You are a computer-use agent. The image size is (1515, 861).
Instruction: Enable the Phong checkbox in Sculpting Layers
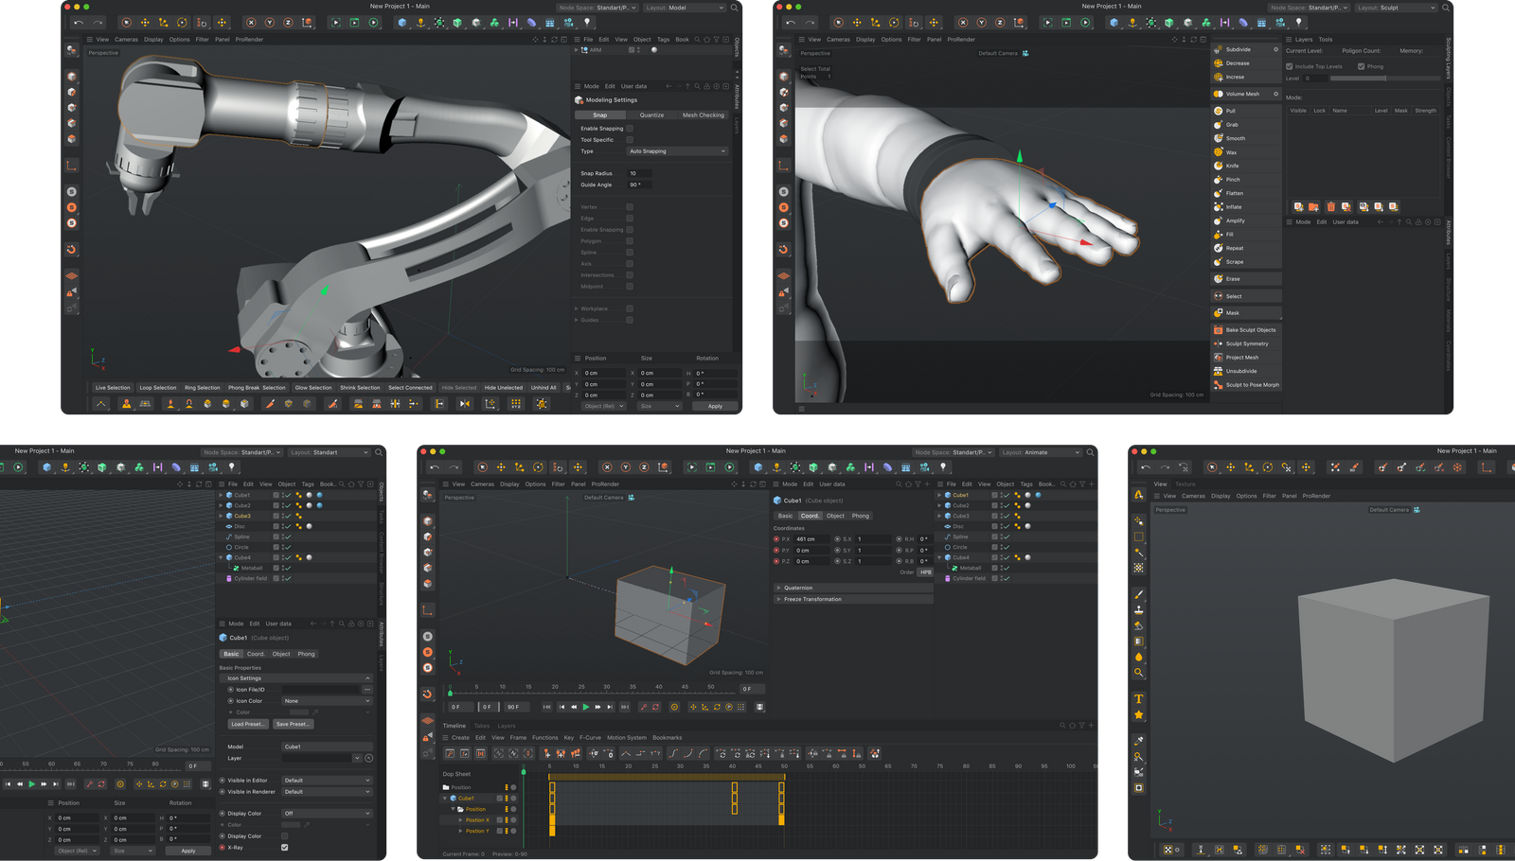click(x=1363, y=66)
